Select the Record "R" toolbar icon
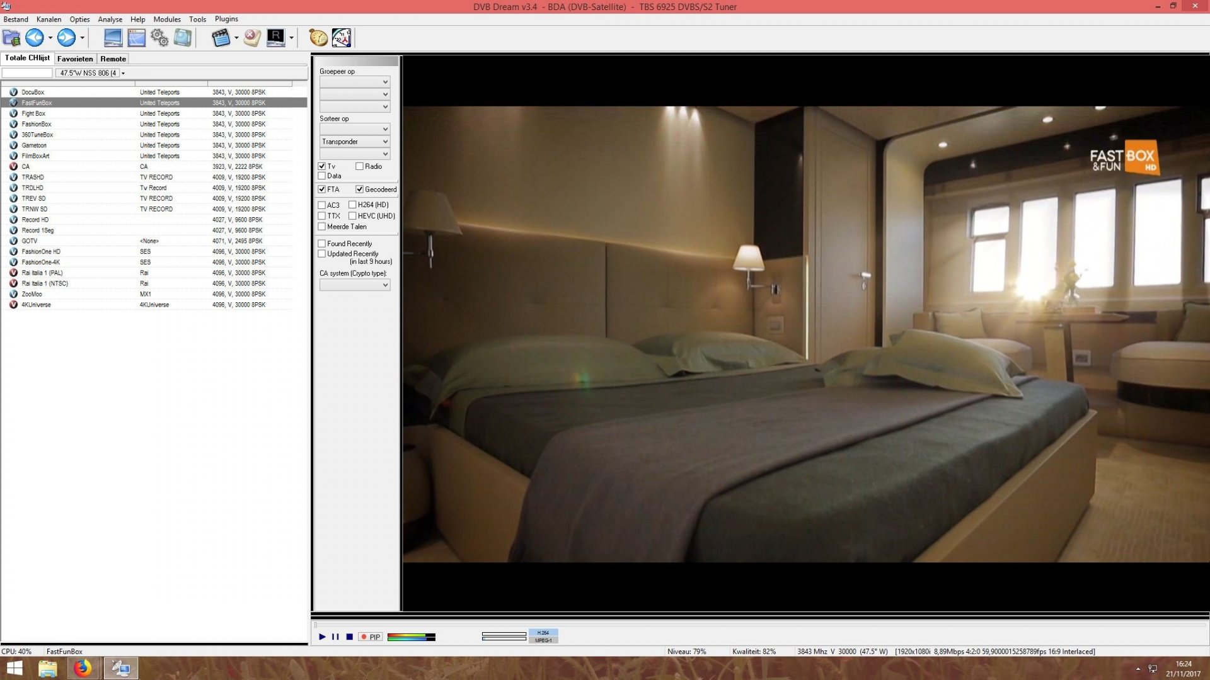Screen dimensions: 1210x680 [x=275, y=38]
